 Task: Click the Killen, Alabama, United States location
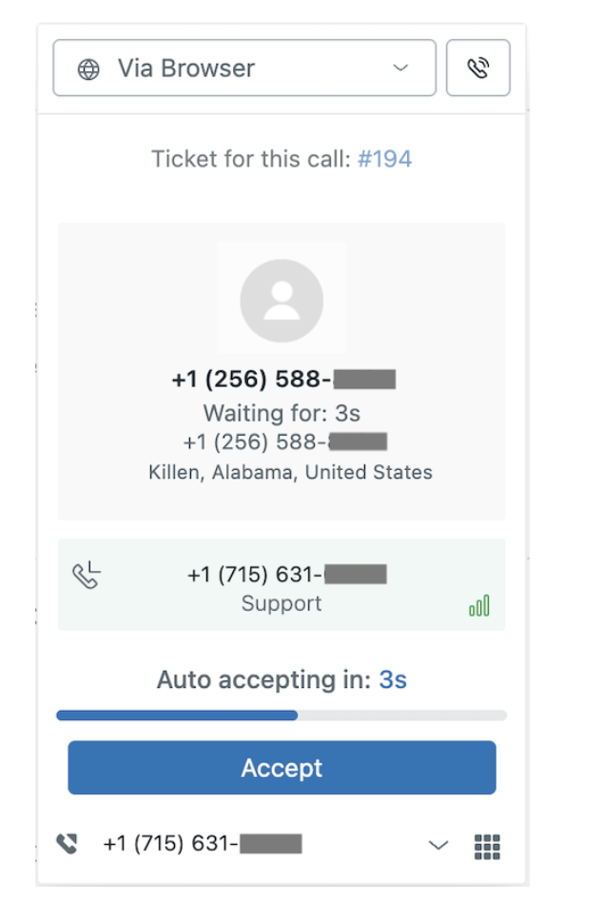290,472
